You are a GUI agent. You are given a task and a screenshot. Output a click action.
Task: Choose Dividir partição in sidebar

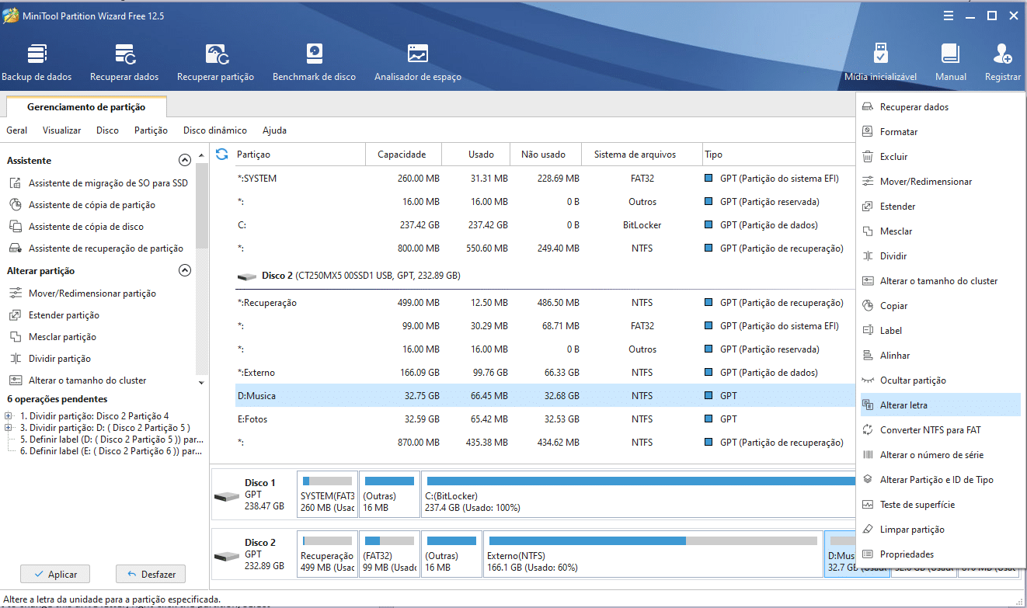[49, 359]
